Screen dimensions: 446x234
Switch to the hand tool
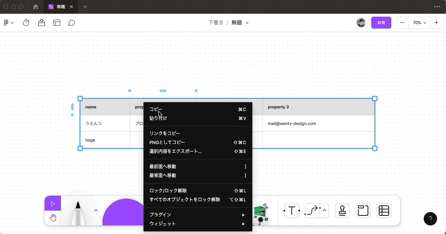tap(52, 217)
